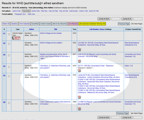
Task: Tick the checkbox for record 22
Action: pyautogui.click(x=9, y=44)
